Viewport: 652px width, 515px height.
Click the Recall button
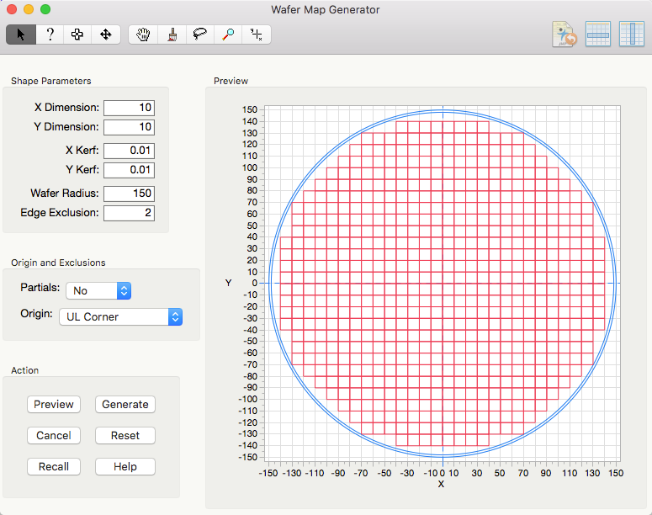(x=54, y=467)
